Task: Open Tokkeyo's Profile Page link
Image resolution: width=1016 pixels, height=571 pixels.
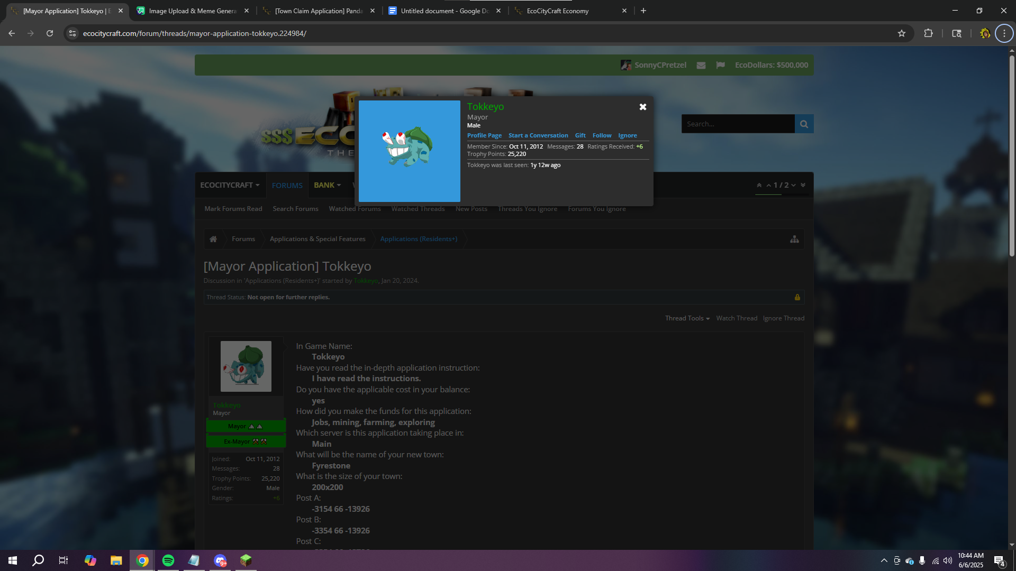Action: (x=484, y=135)
